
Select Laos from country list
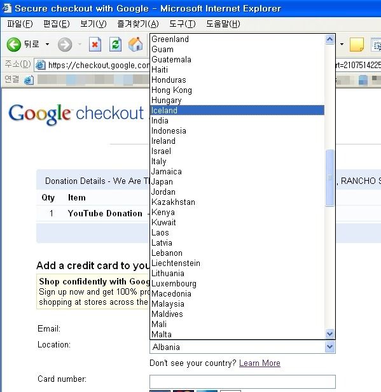coord(237,232)
